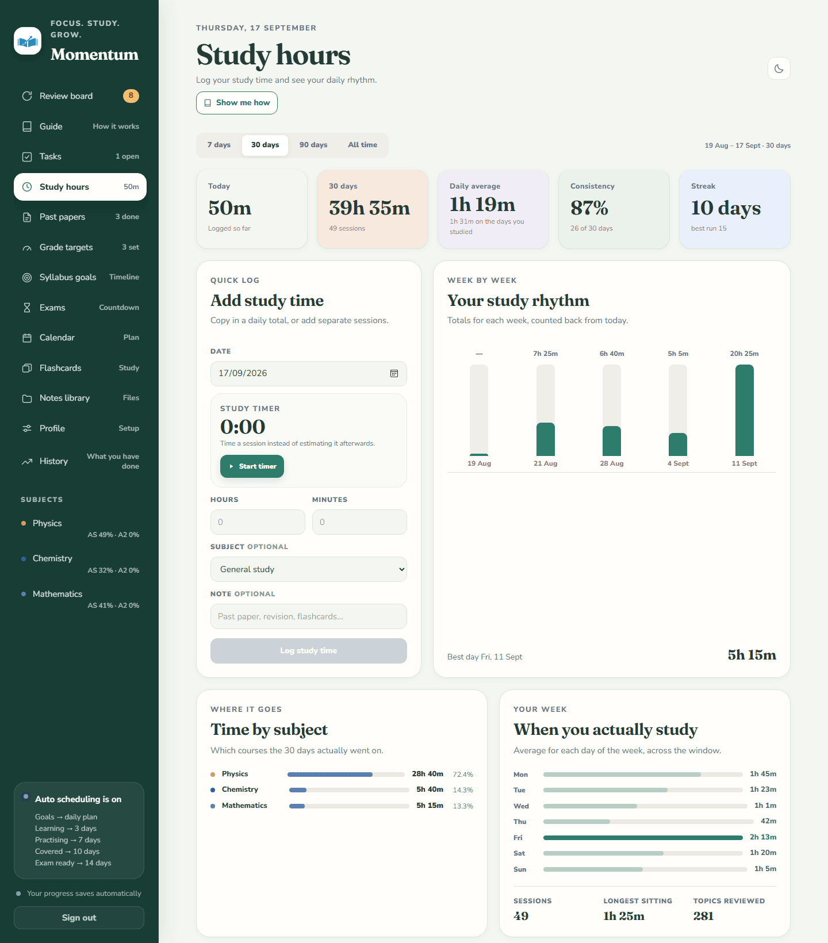Click the Guide book icon in sidebar
This screenshot has width=828, height=943.
27,126
